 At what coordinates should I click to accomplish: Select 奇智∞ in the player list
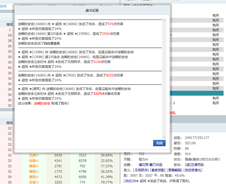(x=34, y=182)
